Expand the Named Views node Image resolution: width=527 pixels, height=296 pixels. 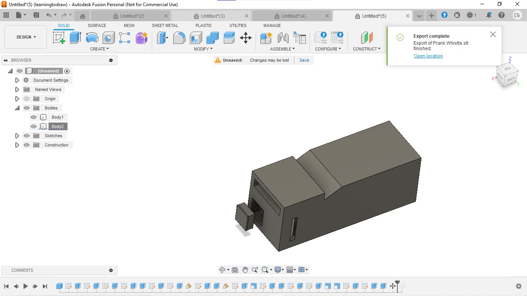(x=17, y=89)
